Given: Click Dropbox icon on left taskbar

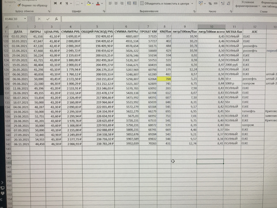Looking at the screenshot, I should [x=3, y=193].
